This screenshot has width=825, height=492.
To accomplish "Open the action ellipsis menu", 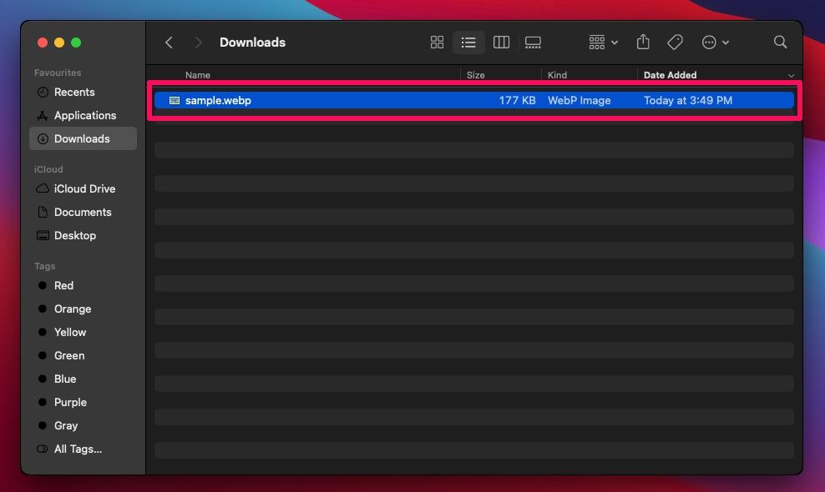I will click(x=715, y=42).
